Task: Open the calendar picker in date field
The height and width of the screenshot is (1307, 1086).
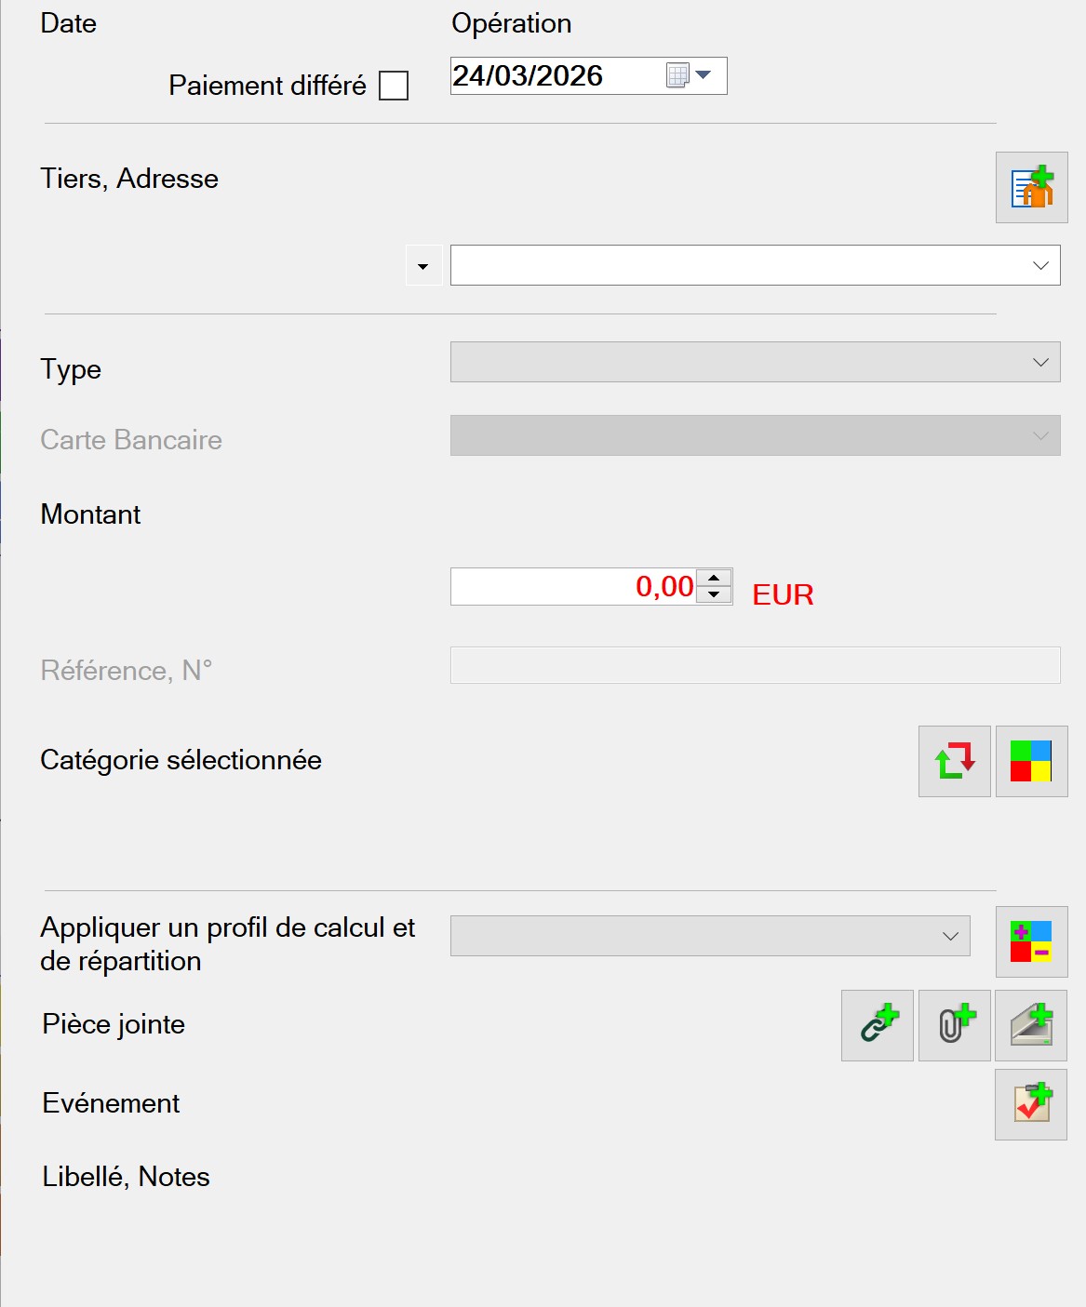Action: click(690, 75)
